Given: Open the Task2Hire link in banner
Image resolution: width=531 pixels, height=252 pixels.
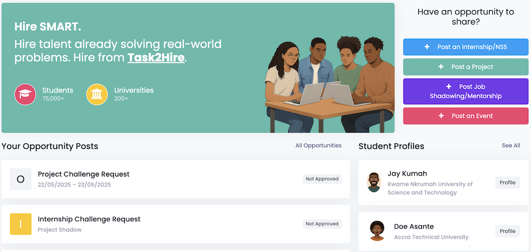Looking at the screenshot, I should pyautogui.click(x=156, y=57).
